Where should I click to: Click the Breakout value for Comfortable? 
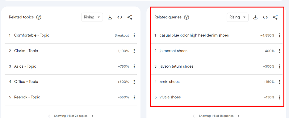coord(122,35)
